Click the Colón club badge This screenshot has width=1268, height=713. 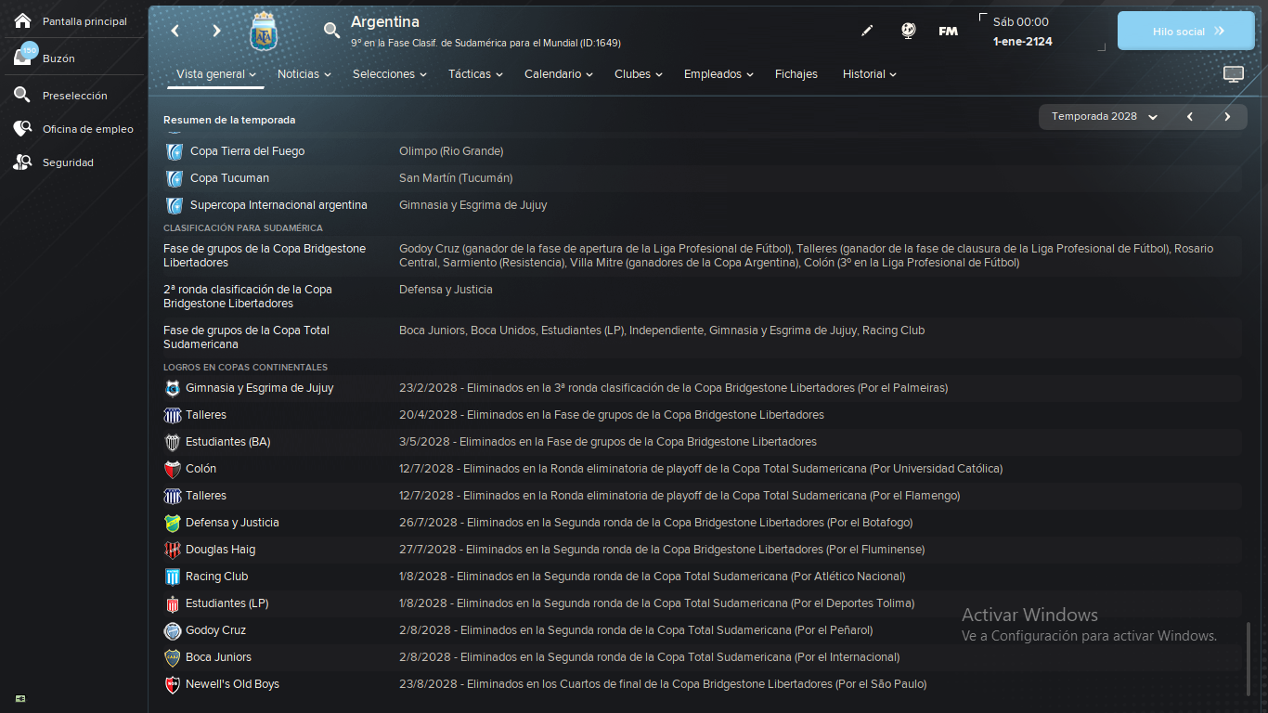(172, 469)
